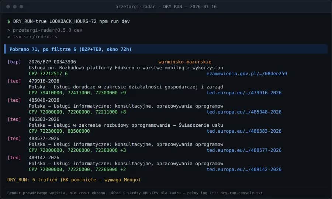The width and height of the screenshot is (332, 199).
Task: Click the yellow minimize window dot
Action: pyautogui.click(x=15, y=7)
